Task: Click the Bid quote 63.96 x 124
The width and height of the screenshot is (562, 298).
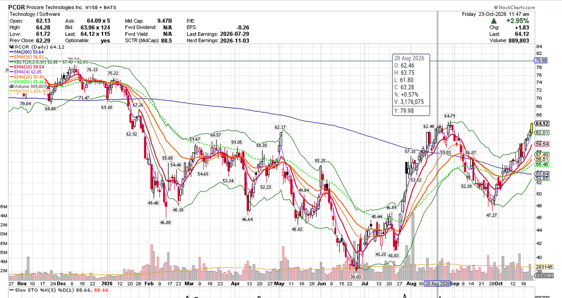Action: click(95, 28)
